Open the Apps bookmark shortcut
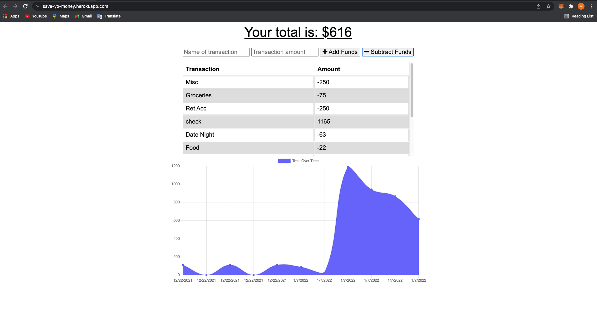 [x=11, y=16]
